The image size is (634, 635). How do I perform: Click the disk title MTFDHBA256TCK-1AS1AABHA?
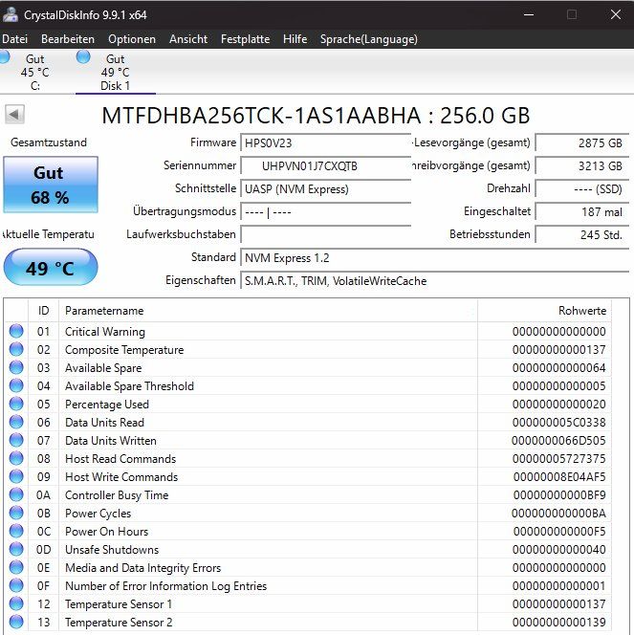(316, 116)
